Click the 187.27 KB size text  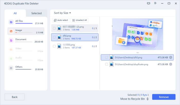pos(76,48)
